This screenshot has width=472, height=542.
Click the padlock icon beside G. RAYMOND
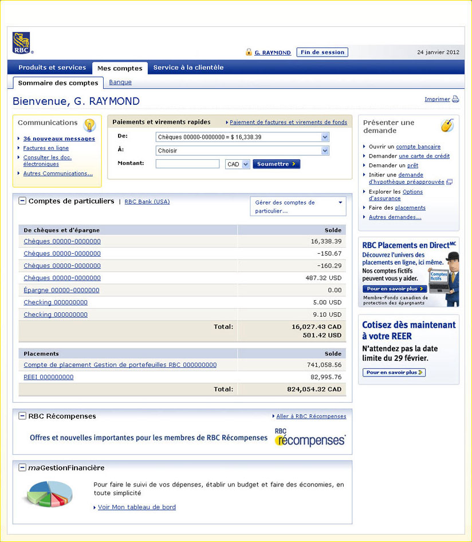point(249,52)
